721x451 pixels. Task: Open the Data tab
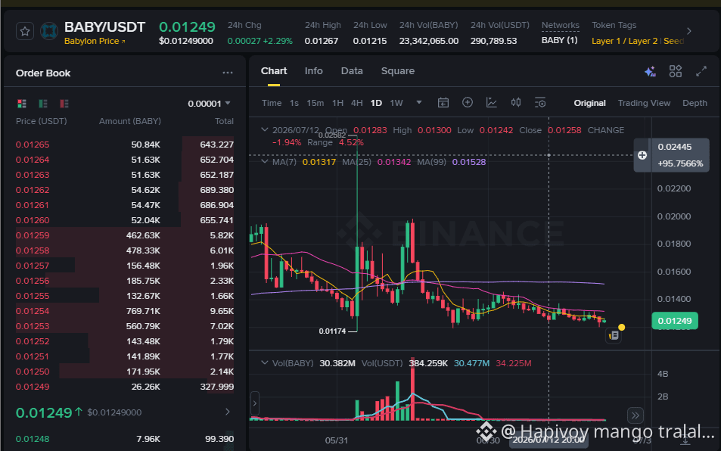point(352,71)
